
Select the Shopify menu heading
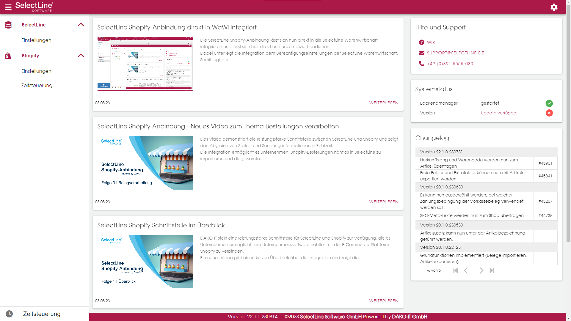click(x=30, y=56)
